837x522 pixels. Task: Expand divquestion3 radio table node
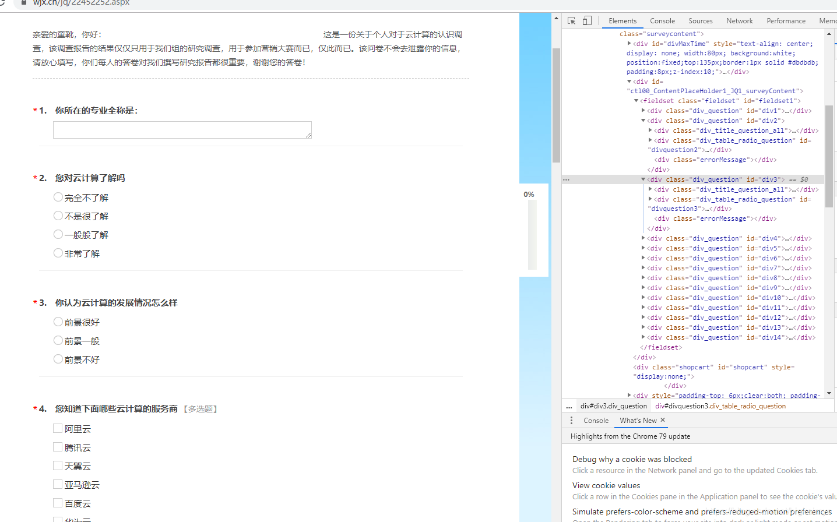coord(650,199)
